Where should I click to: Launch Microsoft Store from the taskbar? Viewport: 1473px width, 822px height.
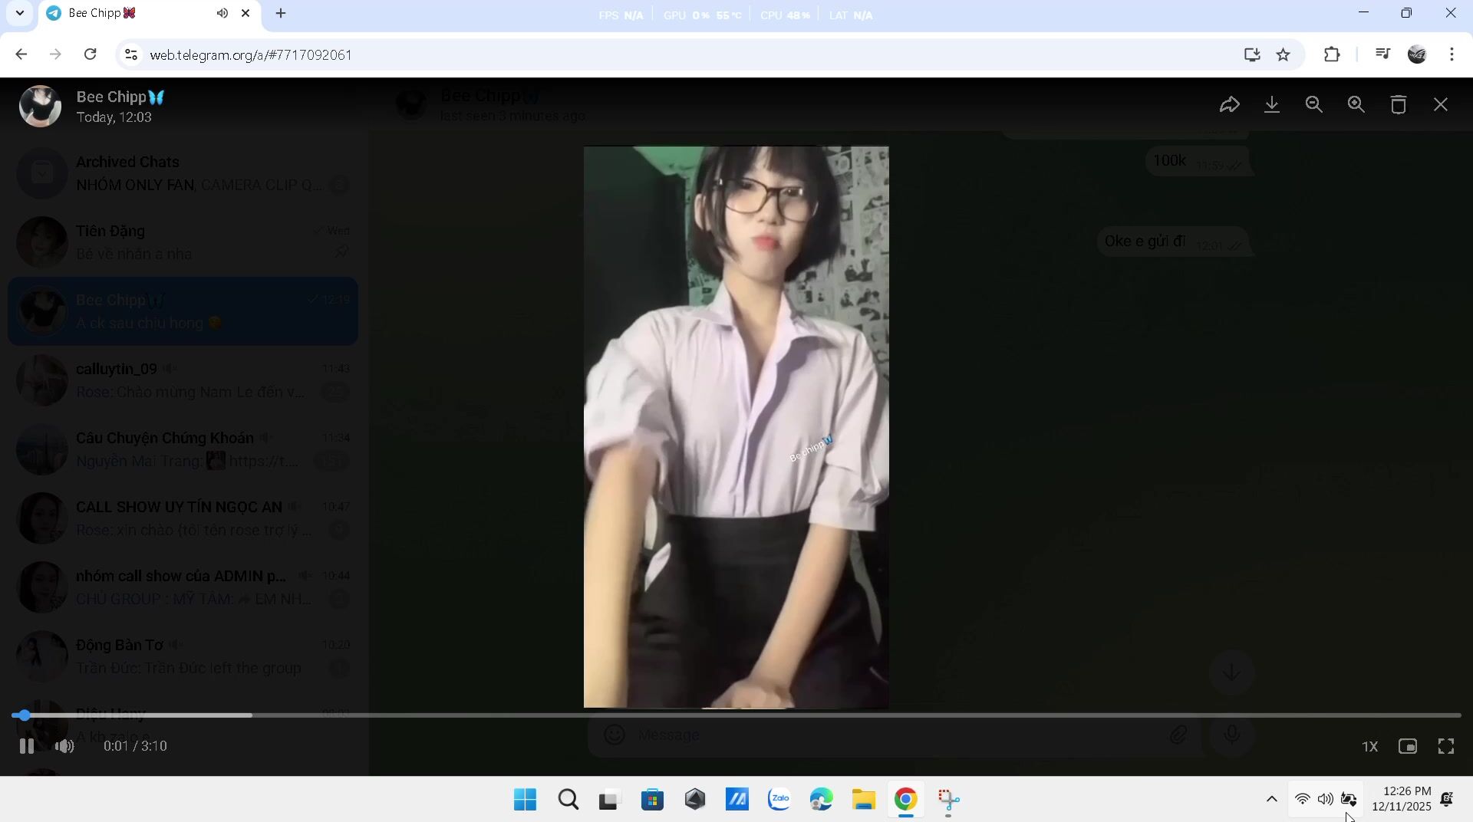tap(653, 800)
